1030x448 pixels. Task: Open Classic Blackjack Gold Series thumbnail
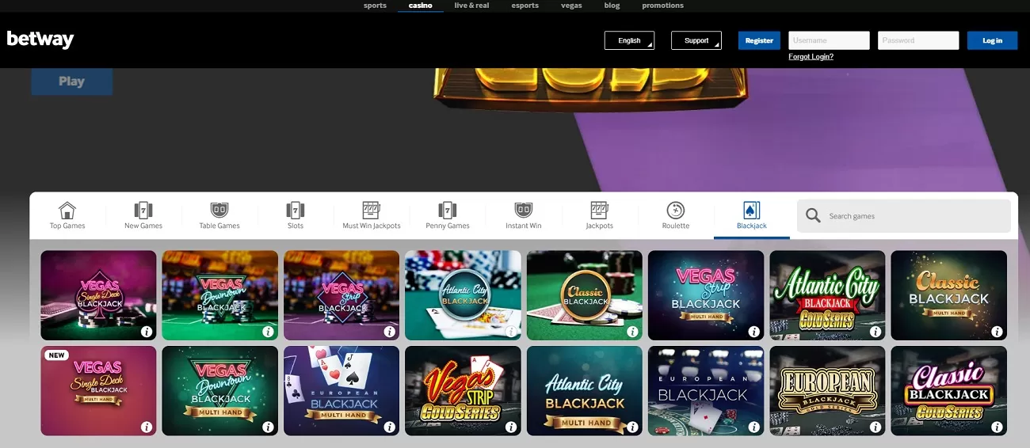tap(948, 391)
